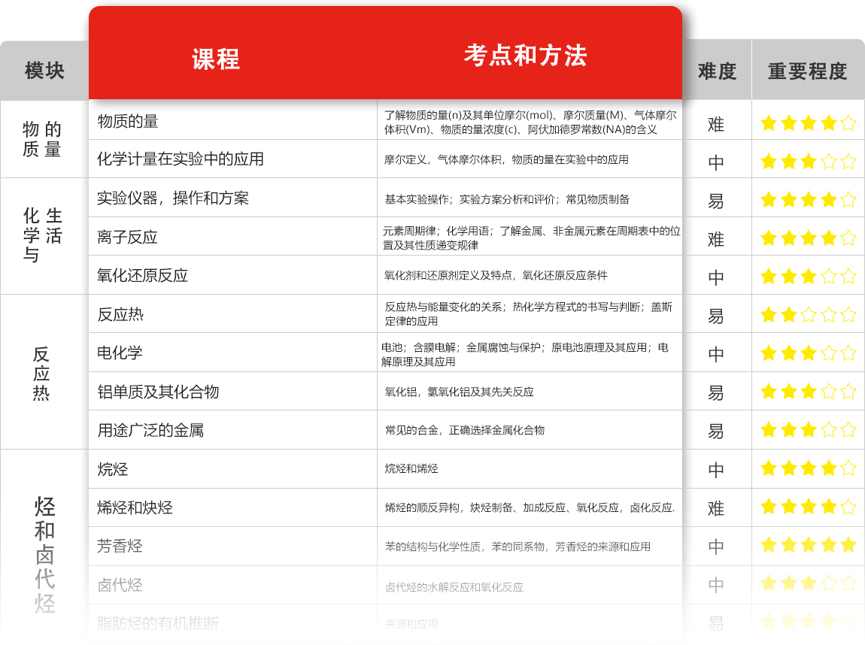865x645 pixels.
Task: Click the five-star rating for 芳香烃 row
Action: coord(808,545)
